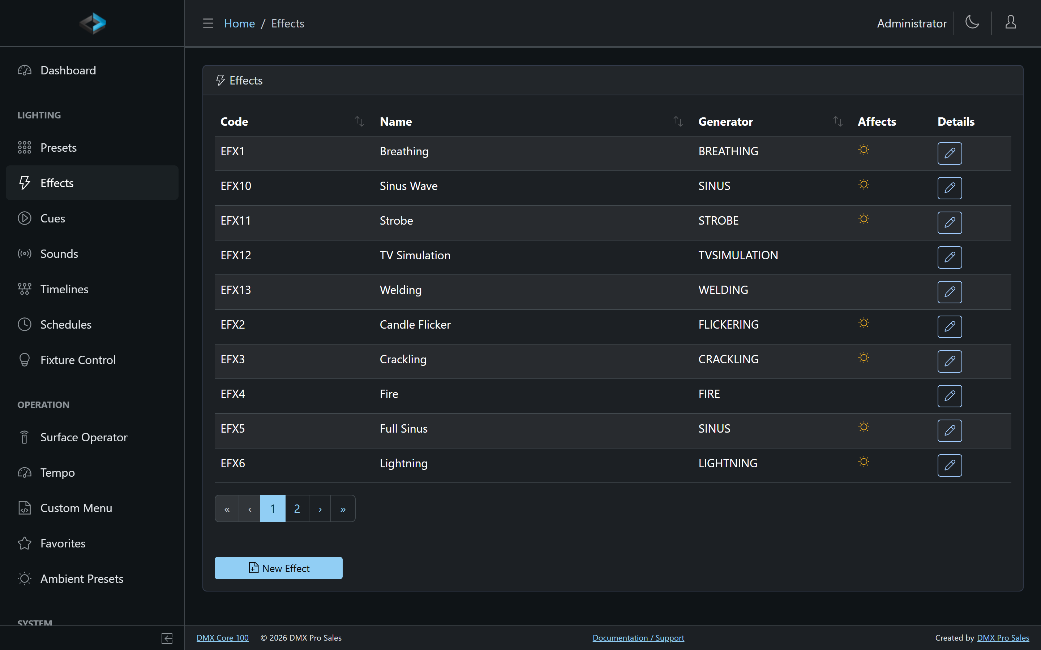Screen dimensions: 1041x650
Task: Go to page 2 of effects
Action: coord(297,509)
